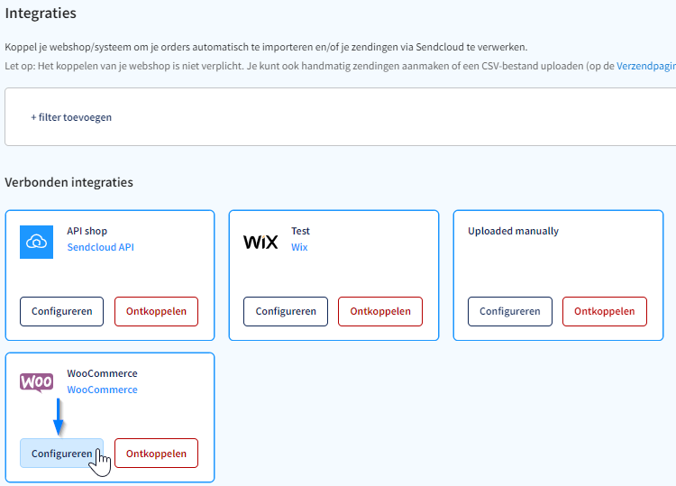Select Ontkoppelen on the Wix Test card
This screenshot has width=676, height=486.
380,311
